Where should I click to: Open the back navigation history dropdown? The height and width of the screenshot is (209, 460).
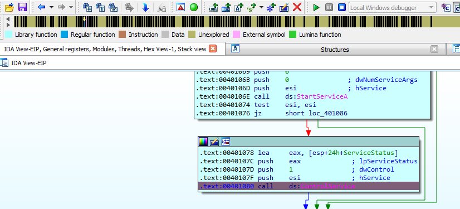tap(51, 7)
